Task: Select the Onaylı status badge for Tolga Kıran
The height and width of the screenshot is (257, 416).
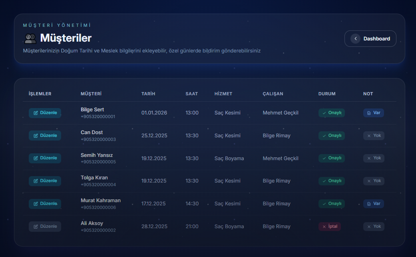Action: [x=331, y=181]
